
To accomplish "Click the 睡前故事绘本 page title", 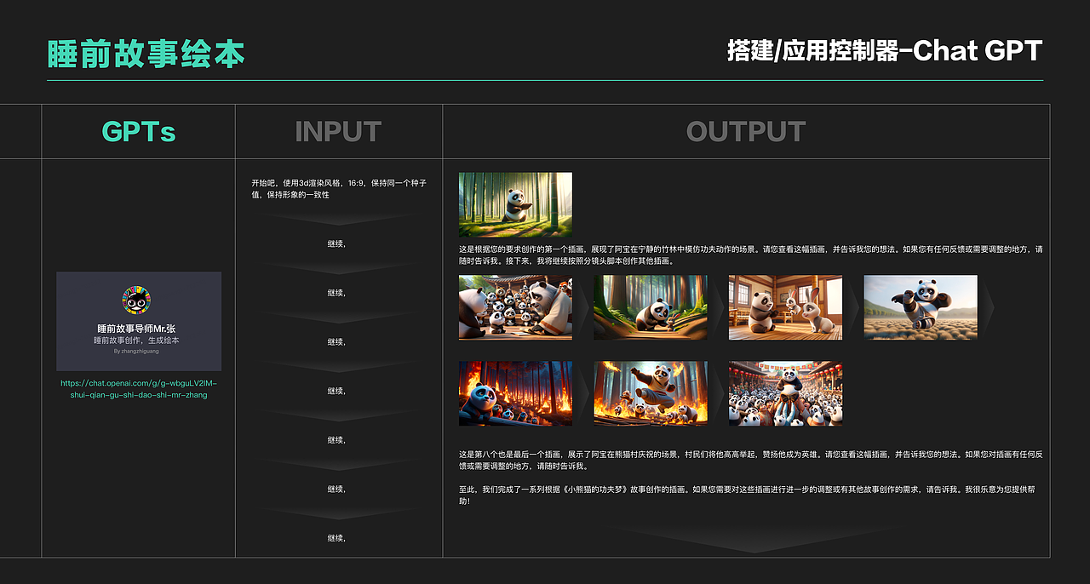I will (146, 54).
